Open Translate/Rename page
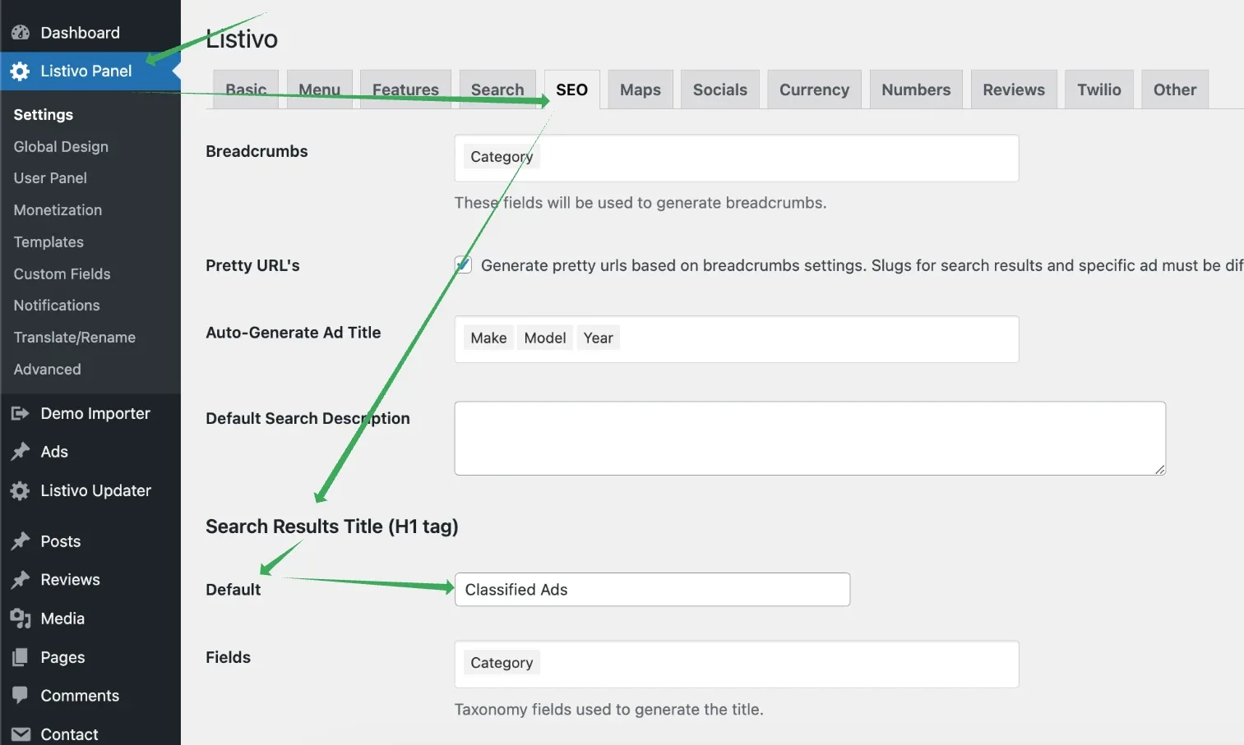The height and width of the screenshot is (745, 1244). 75,338
